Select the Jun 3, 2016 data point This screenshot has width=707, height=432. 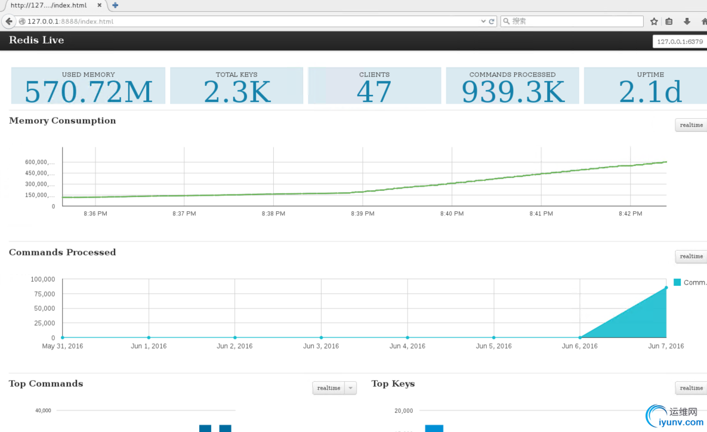click(x=321, y=337)
